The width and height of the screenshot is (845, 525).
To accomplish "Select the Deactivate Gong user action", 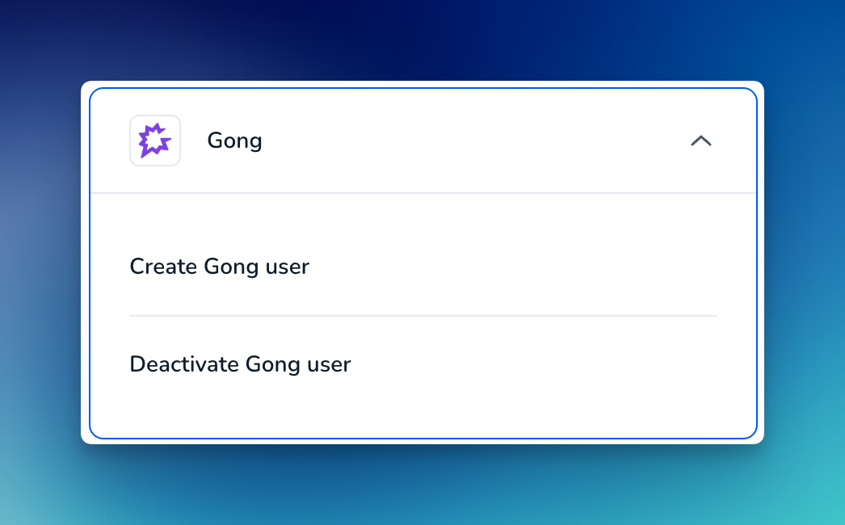I will pyautogui.click(x=240, y=364).
